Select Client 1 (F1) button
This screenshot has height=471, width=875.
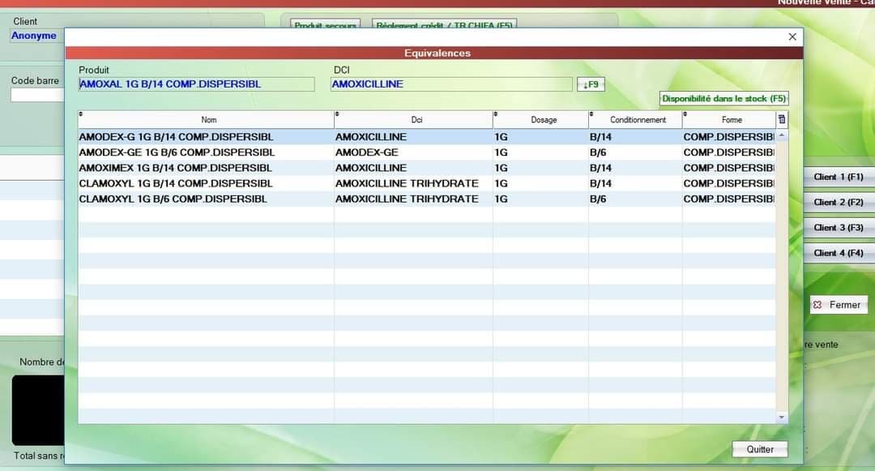point(839,177)
